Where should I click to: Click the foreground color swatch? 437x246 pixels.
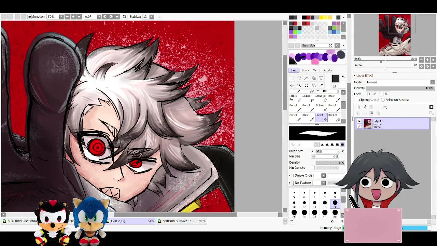336,79
